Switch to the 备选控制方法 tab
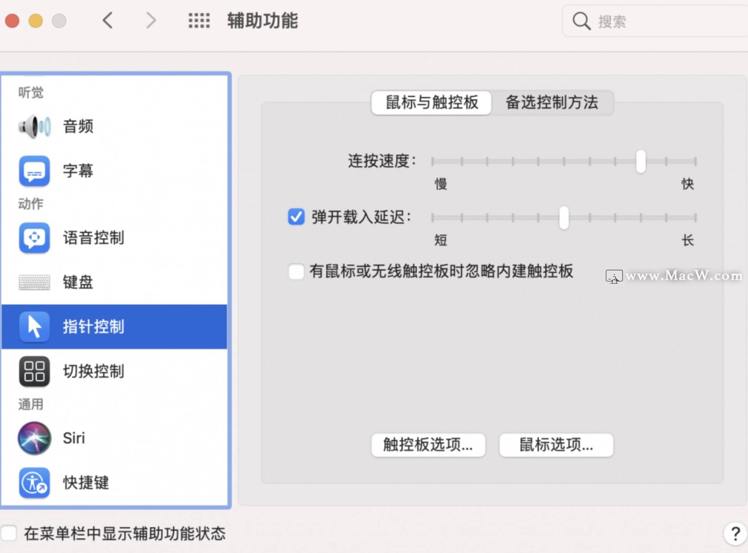 (x=552, y=103)
